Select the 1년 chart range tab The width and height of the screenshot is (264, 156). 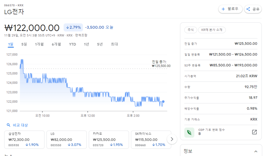[86, 44]
